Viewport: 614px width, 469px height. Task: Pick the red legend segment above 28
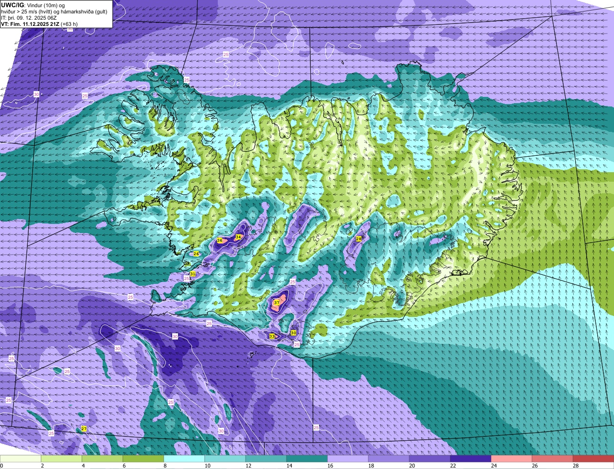coord(593,458)
